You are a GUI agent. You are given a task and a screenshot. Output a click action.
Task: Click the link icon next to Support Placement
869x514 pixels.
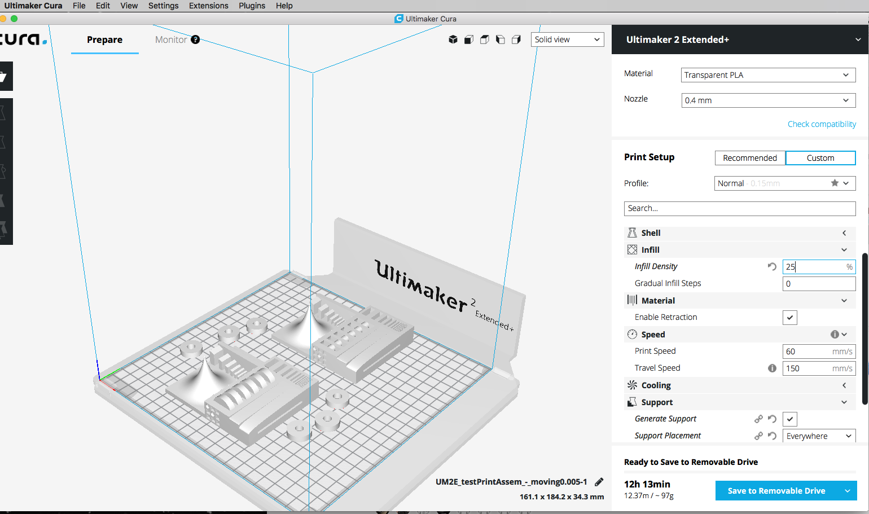click(x=758, y=436)
